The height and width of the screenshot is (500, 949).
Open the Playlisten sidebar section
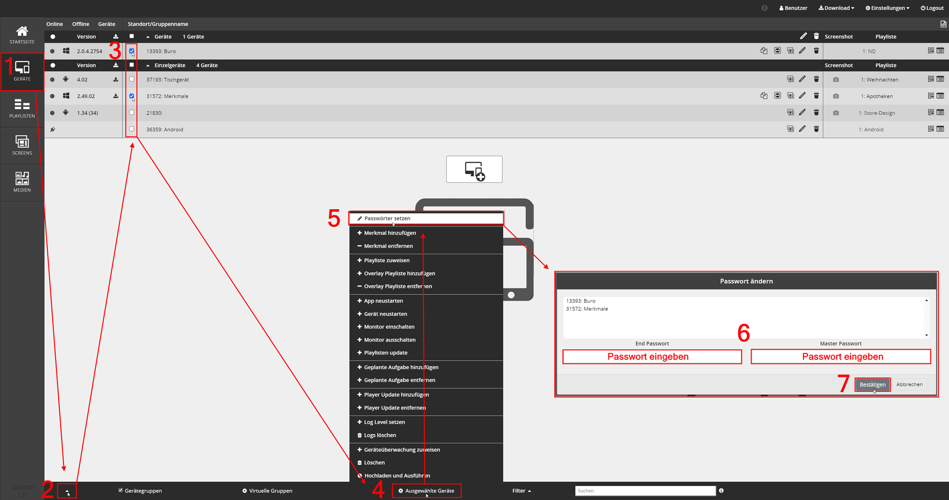[x=22, y=108]
